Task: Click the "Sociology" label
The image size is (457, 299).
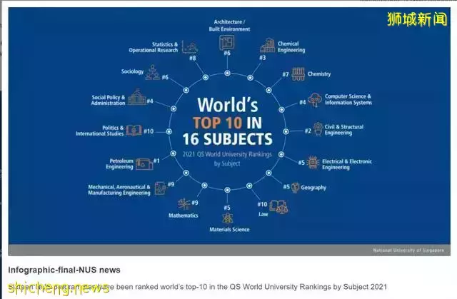Action: (x=132, y=71)
